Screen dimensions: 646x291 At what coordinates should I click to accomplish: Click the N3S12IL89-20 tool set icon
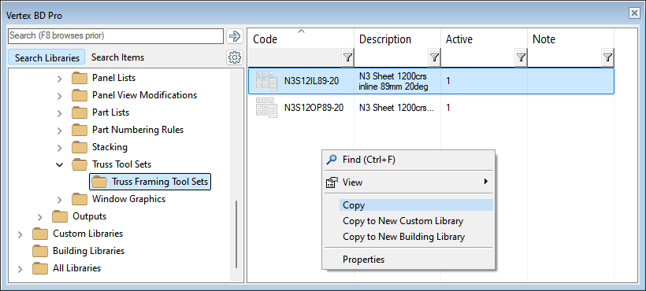[x=266, y=81]
